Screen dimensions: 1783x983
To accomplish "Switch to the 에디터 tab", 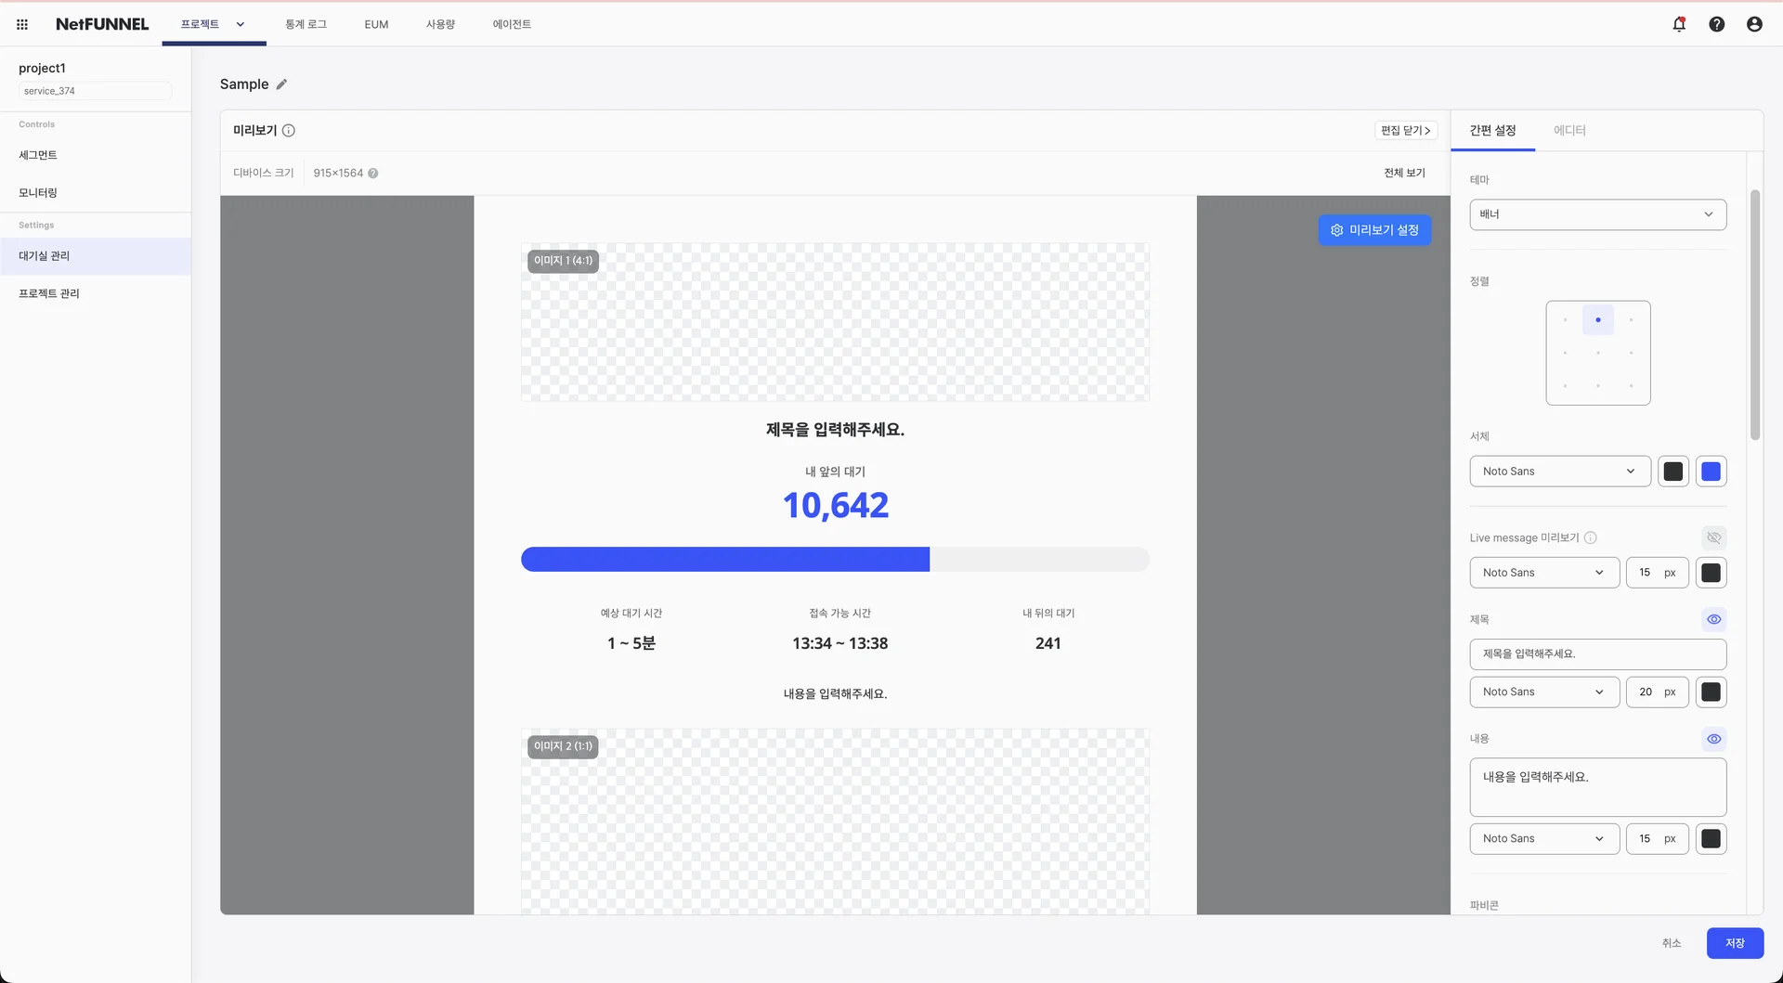I will point(1569,131).
